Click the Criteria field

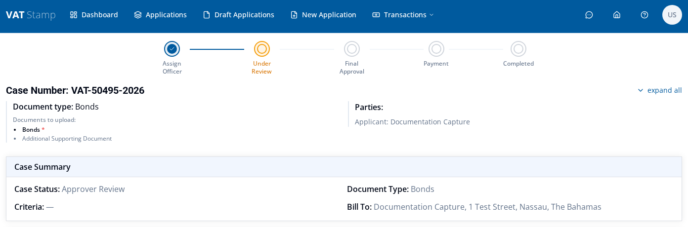(34, 207)
